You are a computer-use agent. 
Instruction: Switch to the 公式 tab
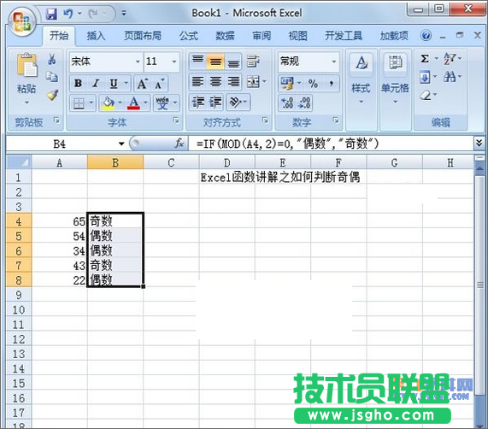[x=189, y=36]
